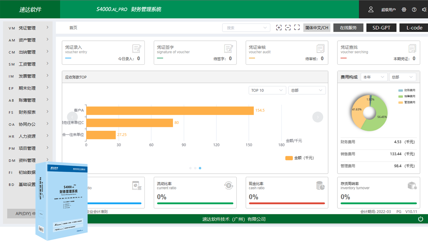Screen dimensions: 428x250
Task: Click the 现金比率 red progress bar
Action: 287,203
